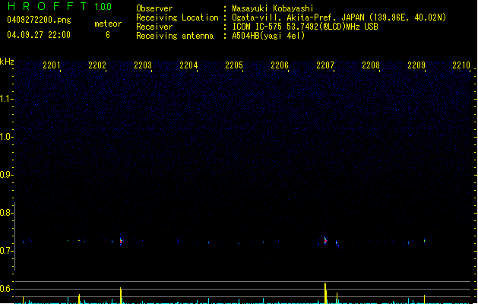Image resolution: width=478 pixels, height=304 pixels.
Task: Click the 2204 time axis label
Action: pos(188,65)
